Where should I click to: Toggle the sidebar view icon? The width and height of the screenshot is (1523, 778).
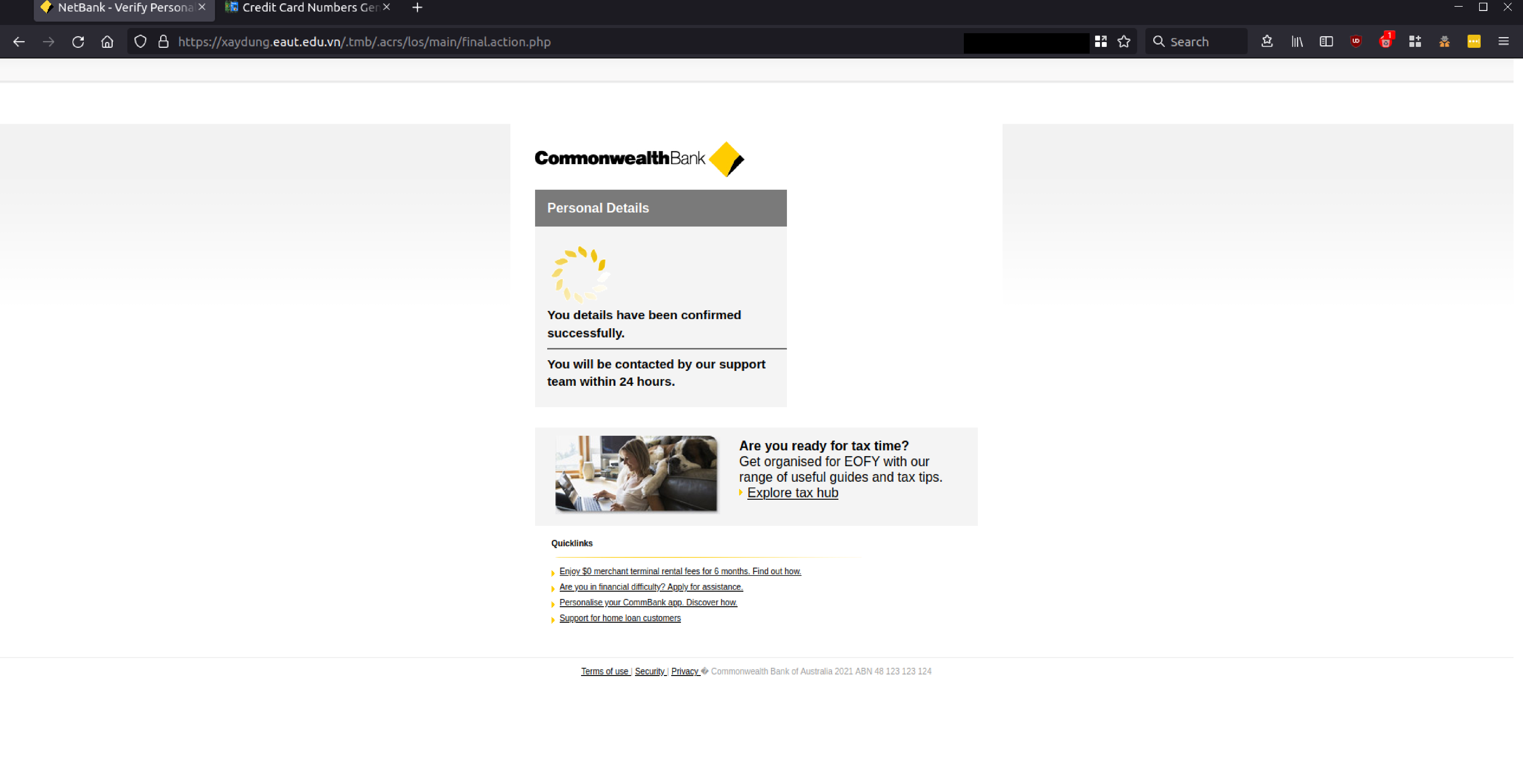pyautogui.click(x=1326, y=41)
